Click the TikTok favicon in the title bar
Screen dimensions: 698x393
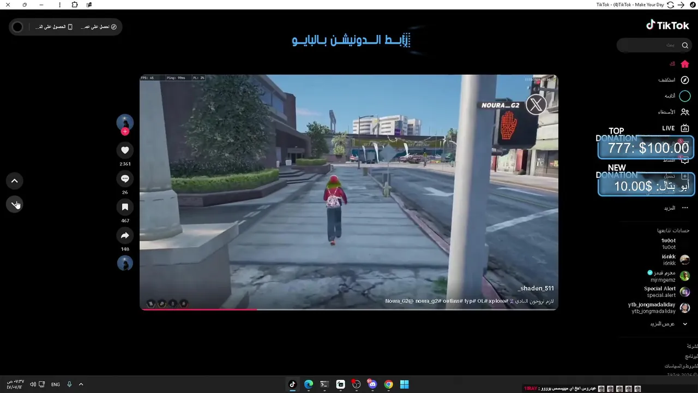[693, 5]
